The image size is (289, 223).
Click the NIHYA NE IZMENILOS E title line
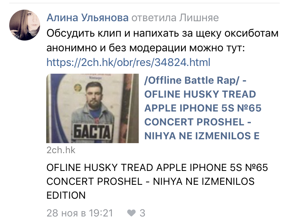point(202,136)
